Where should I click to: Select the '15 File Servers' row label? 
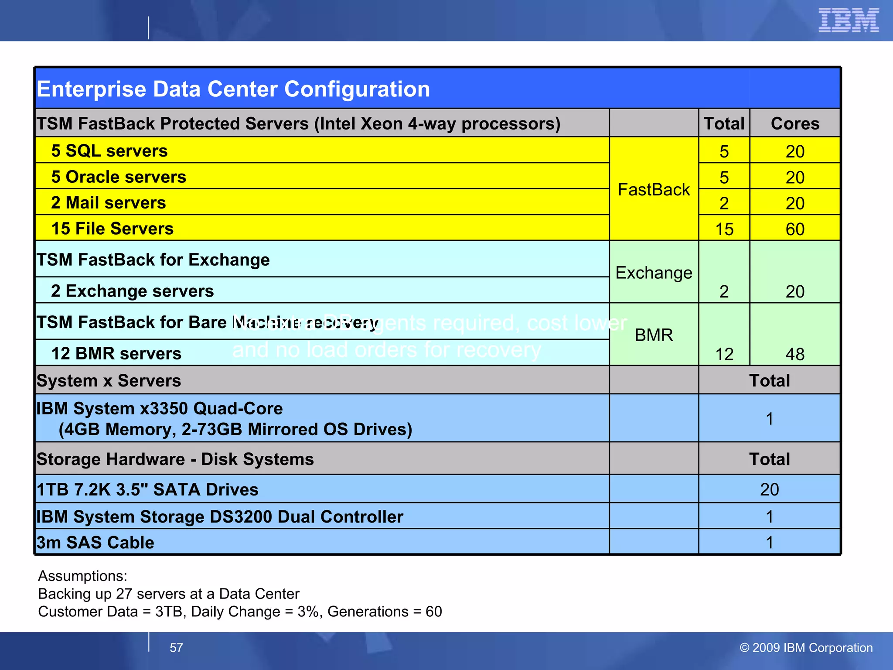(112, 229)
